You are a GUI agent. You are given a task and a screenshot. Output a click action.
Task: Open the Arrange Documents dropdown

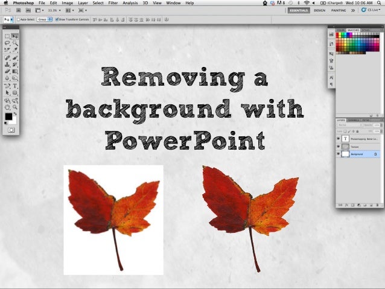[x=70, y=10]
